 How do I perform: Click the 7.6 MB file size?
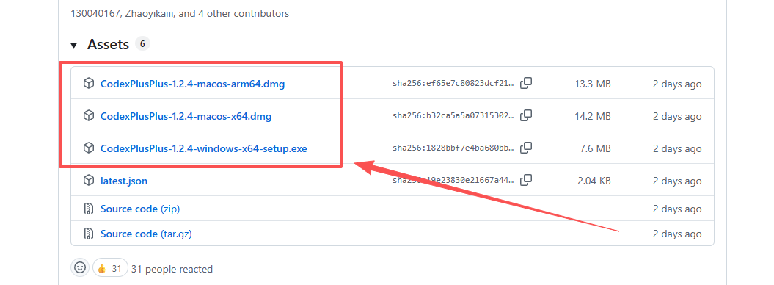595,148
